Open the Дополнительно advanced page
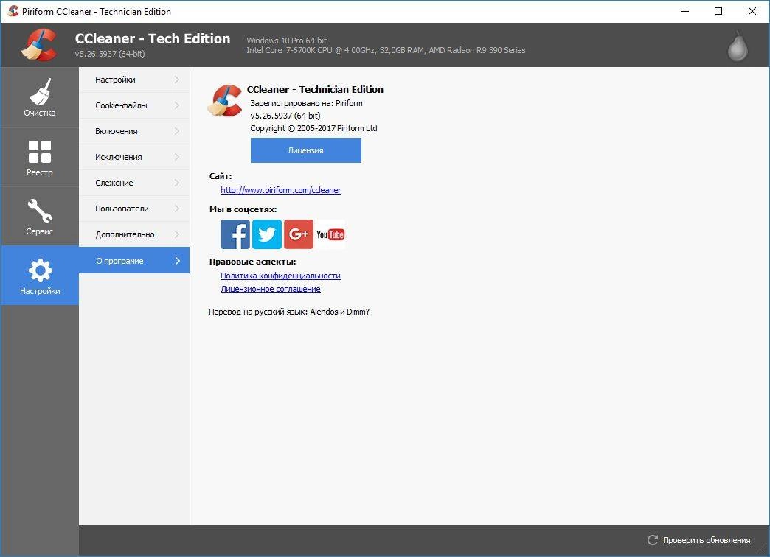The height and width of the screenshot is (557, 770). click(x=134, y=234)
